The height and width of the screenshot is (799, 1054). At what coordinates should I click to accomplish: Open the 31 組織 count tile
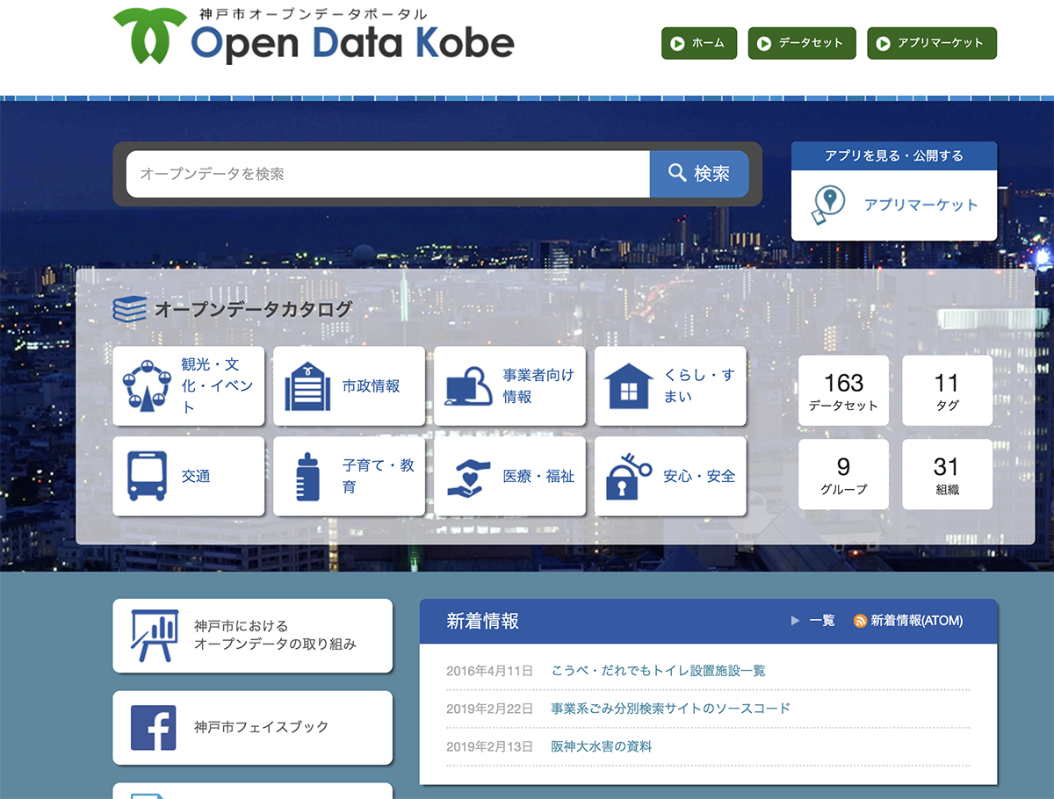coord(947,475)
